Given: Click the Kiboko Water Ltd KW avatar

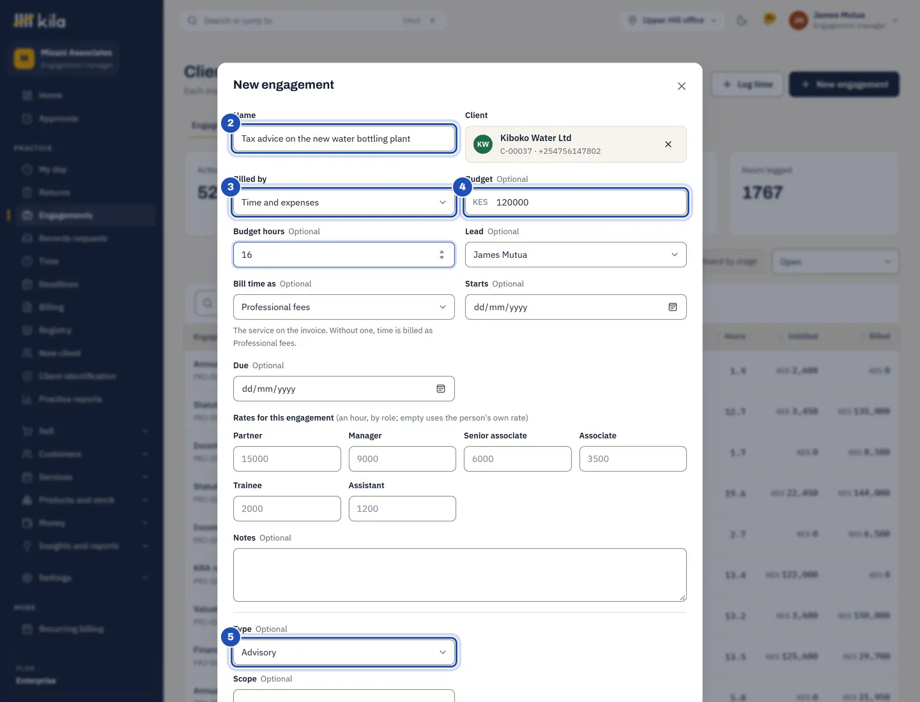Looking at the screenshot, I should (x=483, y=144).
